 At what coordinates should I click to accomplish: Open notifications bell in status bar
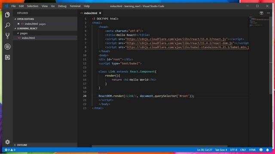point(267,150)
